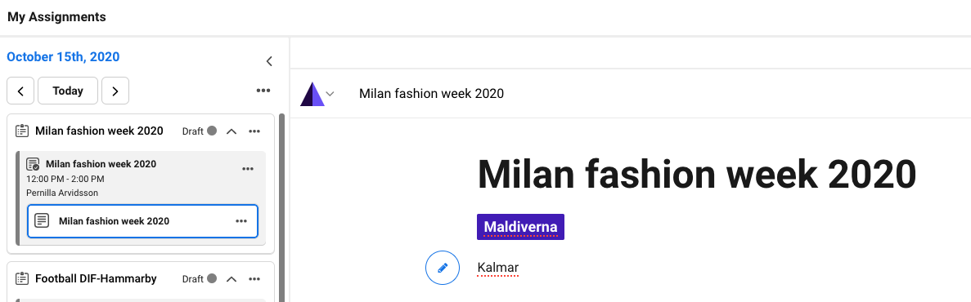
Task: Toggle Draft status dot on Milan fashion week
Action: tap(212, 131)
